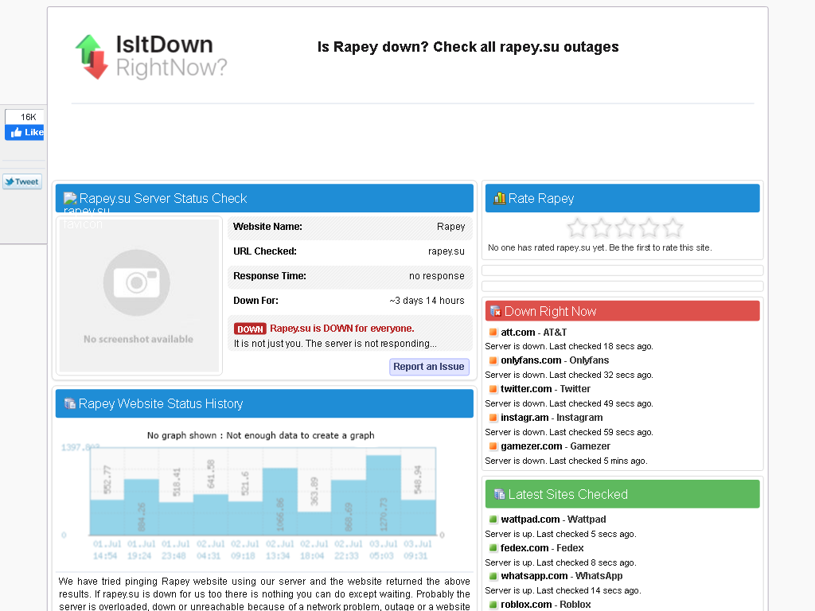The height and width of the screenshot is (611, 815).
Task: Rate Rapey with the third star
Action: click(625, 228)
